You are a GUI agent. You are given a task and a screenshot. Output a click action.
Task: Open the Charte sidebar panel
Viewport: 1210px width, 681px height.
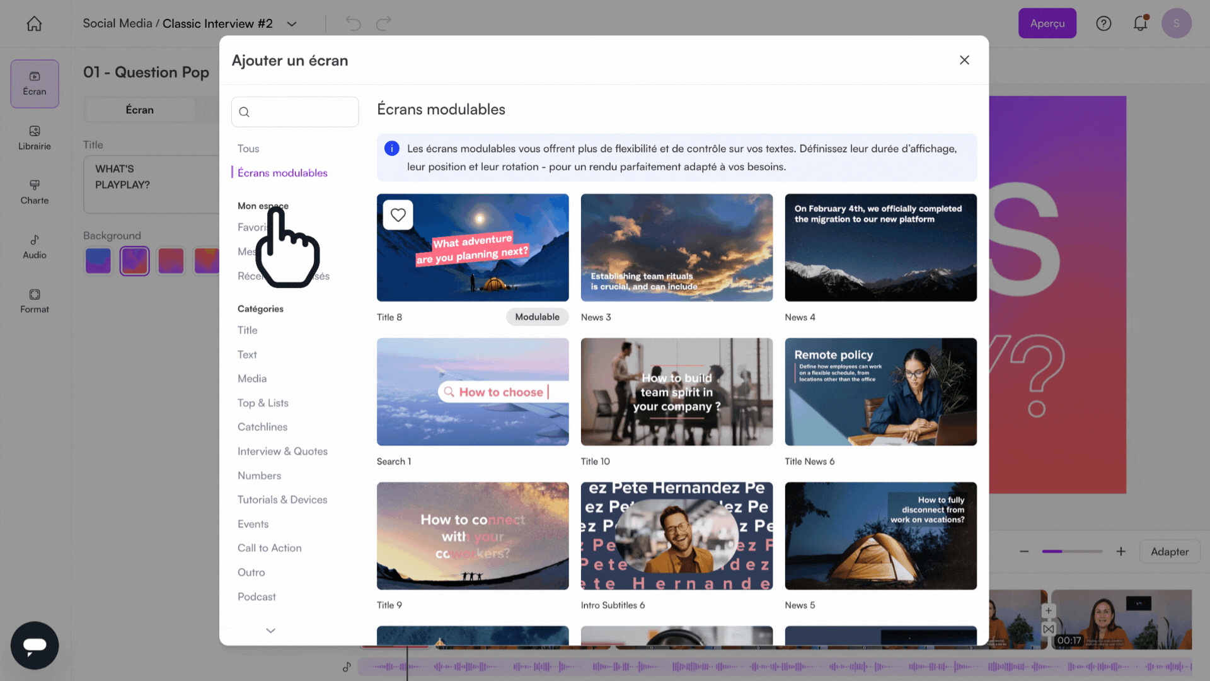point(34,192)
